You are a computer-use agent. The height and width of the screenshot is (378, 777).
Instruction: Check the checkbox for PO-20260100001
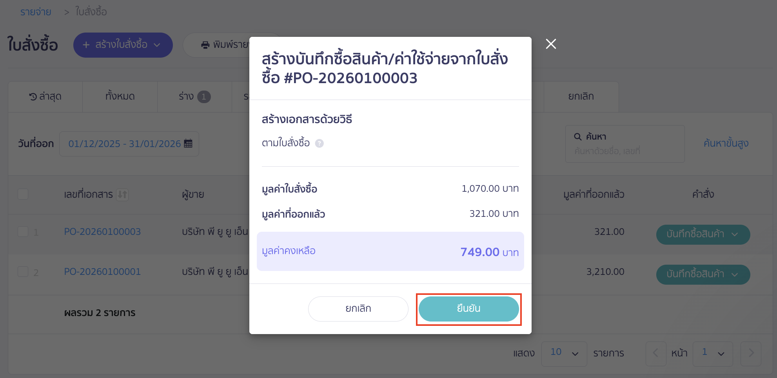pos(23,271)
